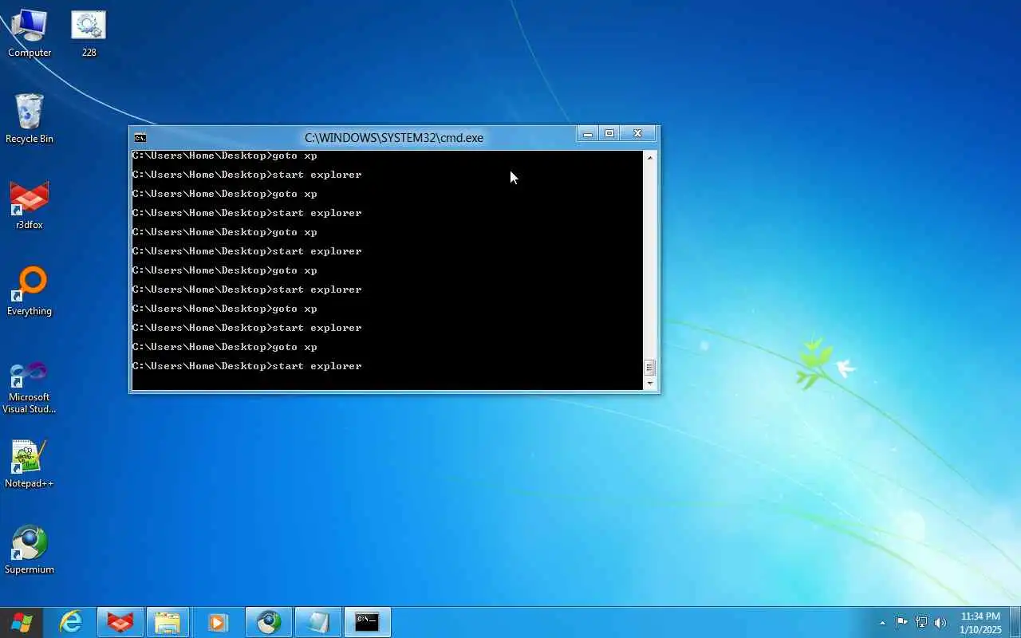Open the Windows Start menu orb
Viewport: 1021px width, 638px height.
click(22, 622)
